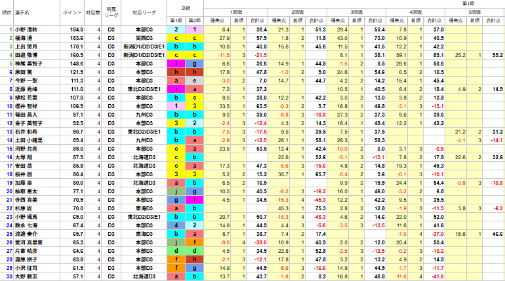Select player name 金子 美智子
The height and width of the screenshot is (281, 505).
[28, 123]
